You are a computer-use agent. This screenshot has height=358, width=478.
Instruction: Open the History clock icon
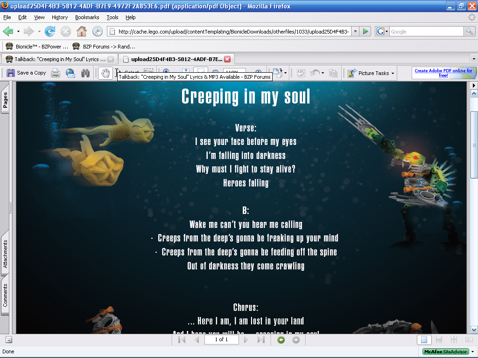coord(97,31)
